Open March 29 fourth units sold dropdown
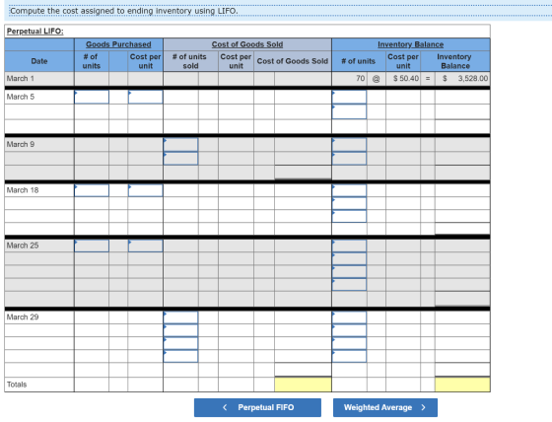552x422 pixels. click(180, 356)
